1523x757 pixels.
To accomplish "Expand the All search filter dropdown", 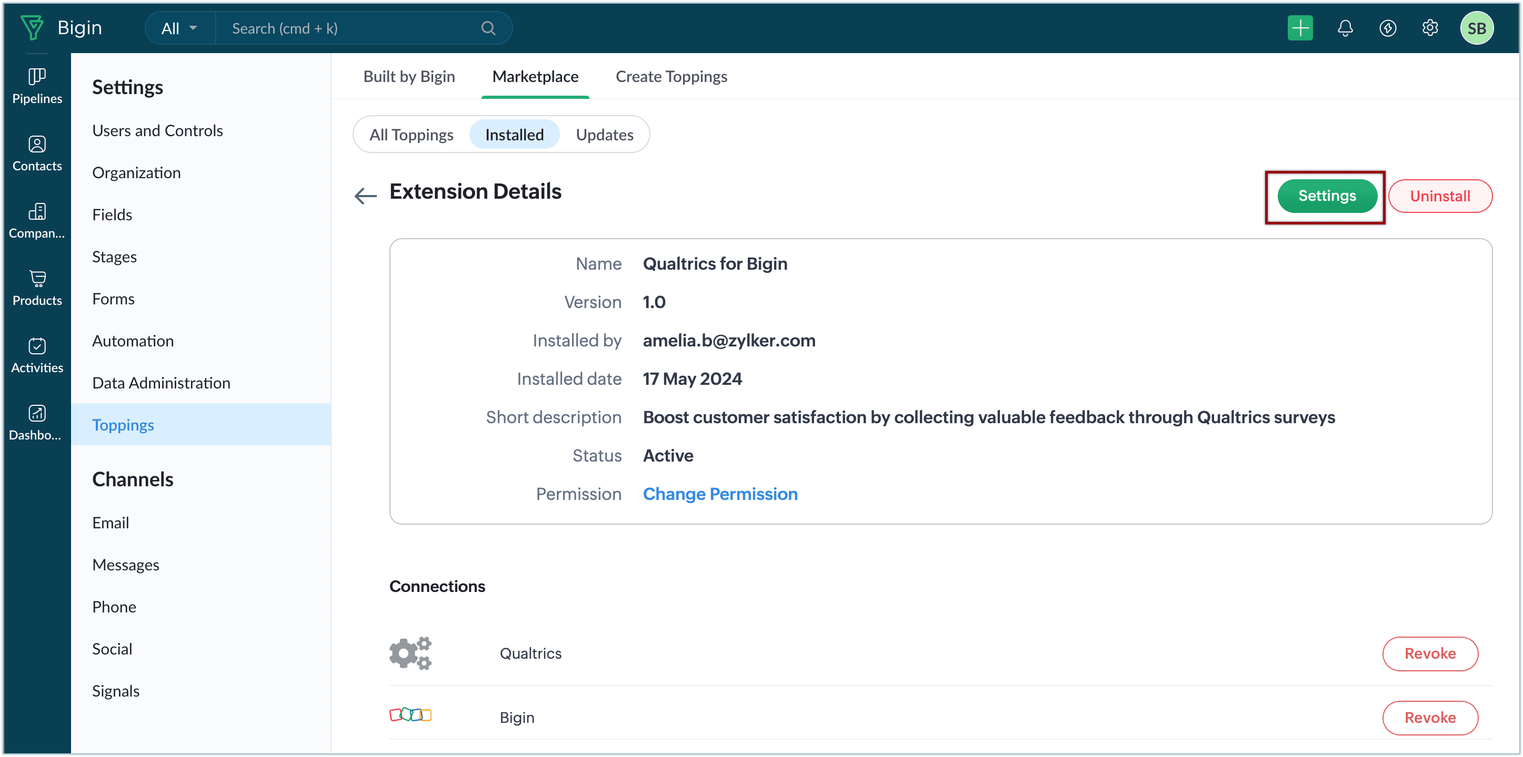I will point(180,28).
